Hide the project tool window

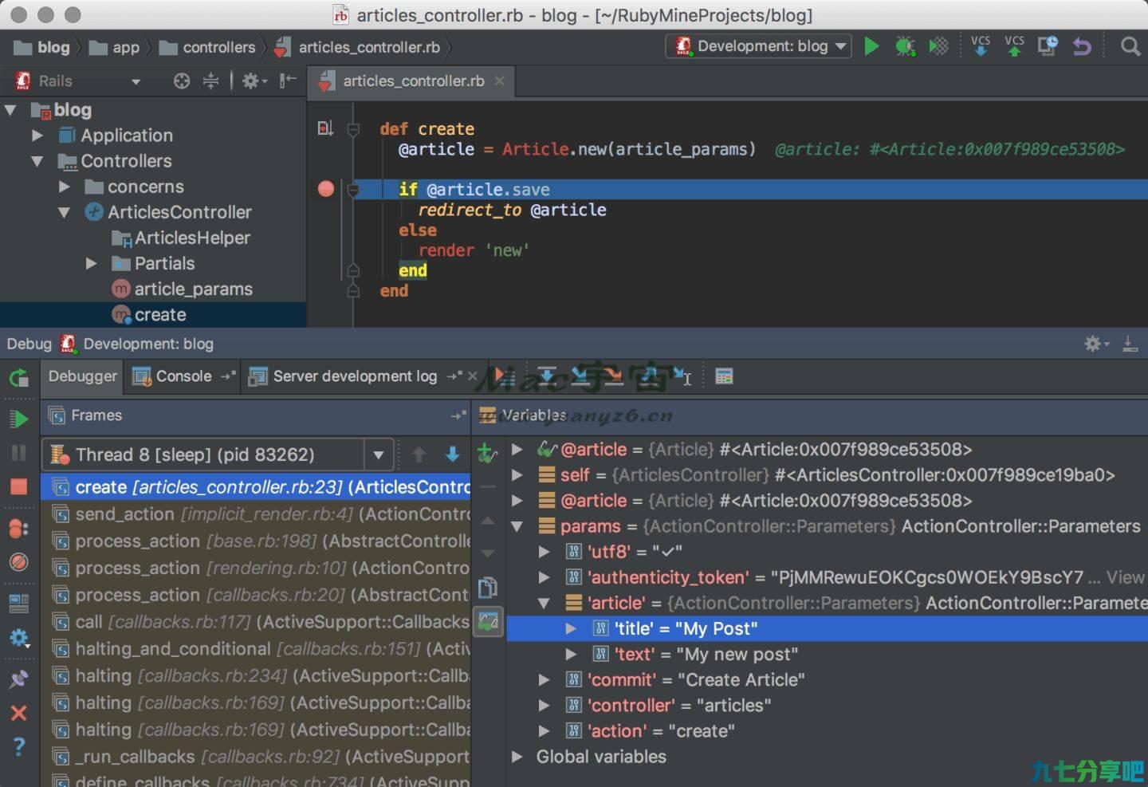(288, 81)
